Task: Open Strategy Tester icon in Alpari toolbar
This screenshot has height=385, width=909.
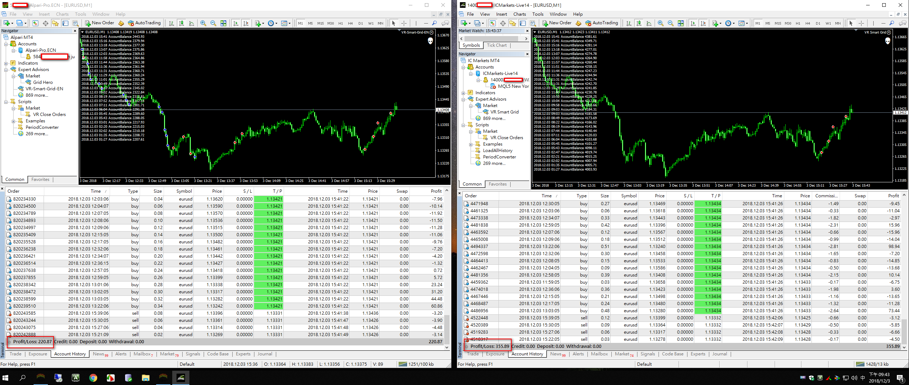Action: tap(75, 23)
